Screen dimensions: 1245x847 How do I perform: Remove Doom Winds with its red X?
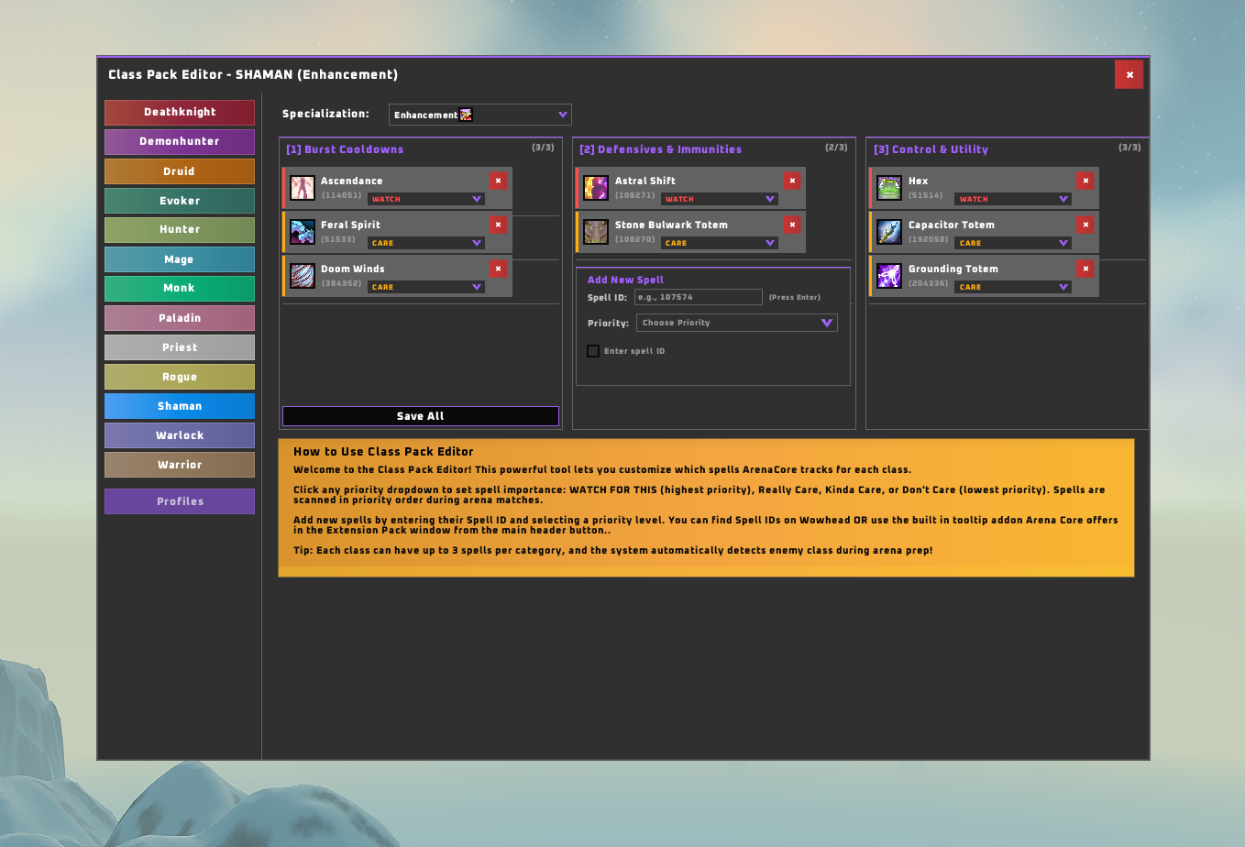498,269
